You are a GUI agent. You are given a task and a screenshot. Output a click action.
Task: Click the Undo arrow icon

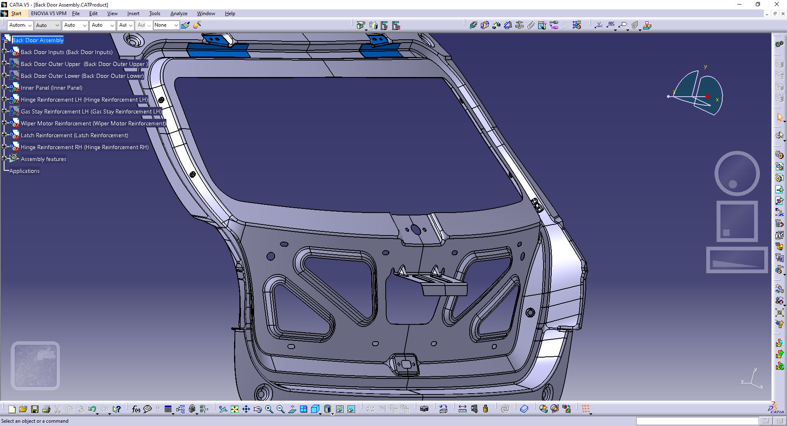(92, 409)
